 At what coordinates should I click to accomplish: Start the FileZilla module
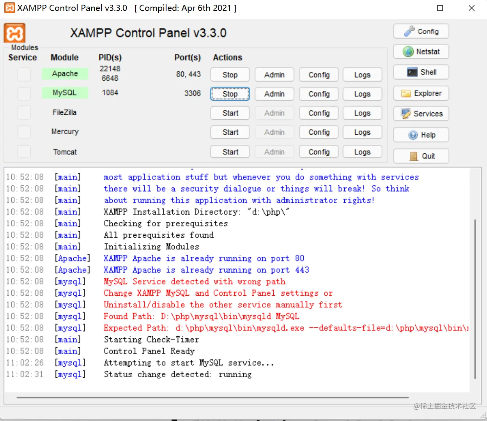230,113
